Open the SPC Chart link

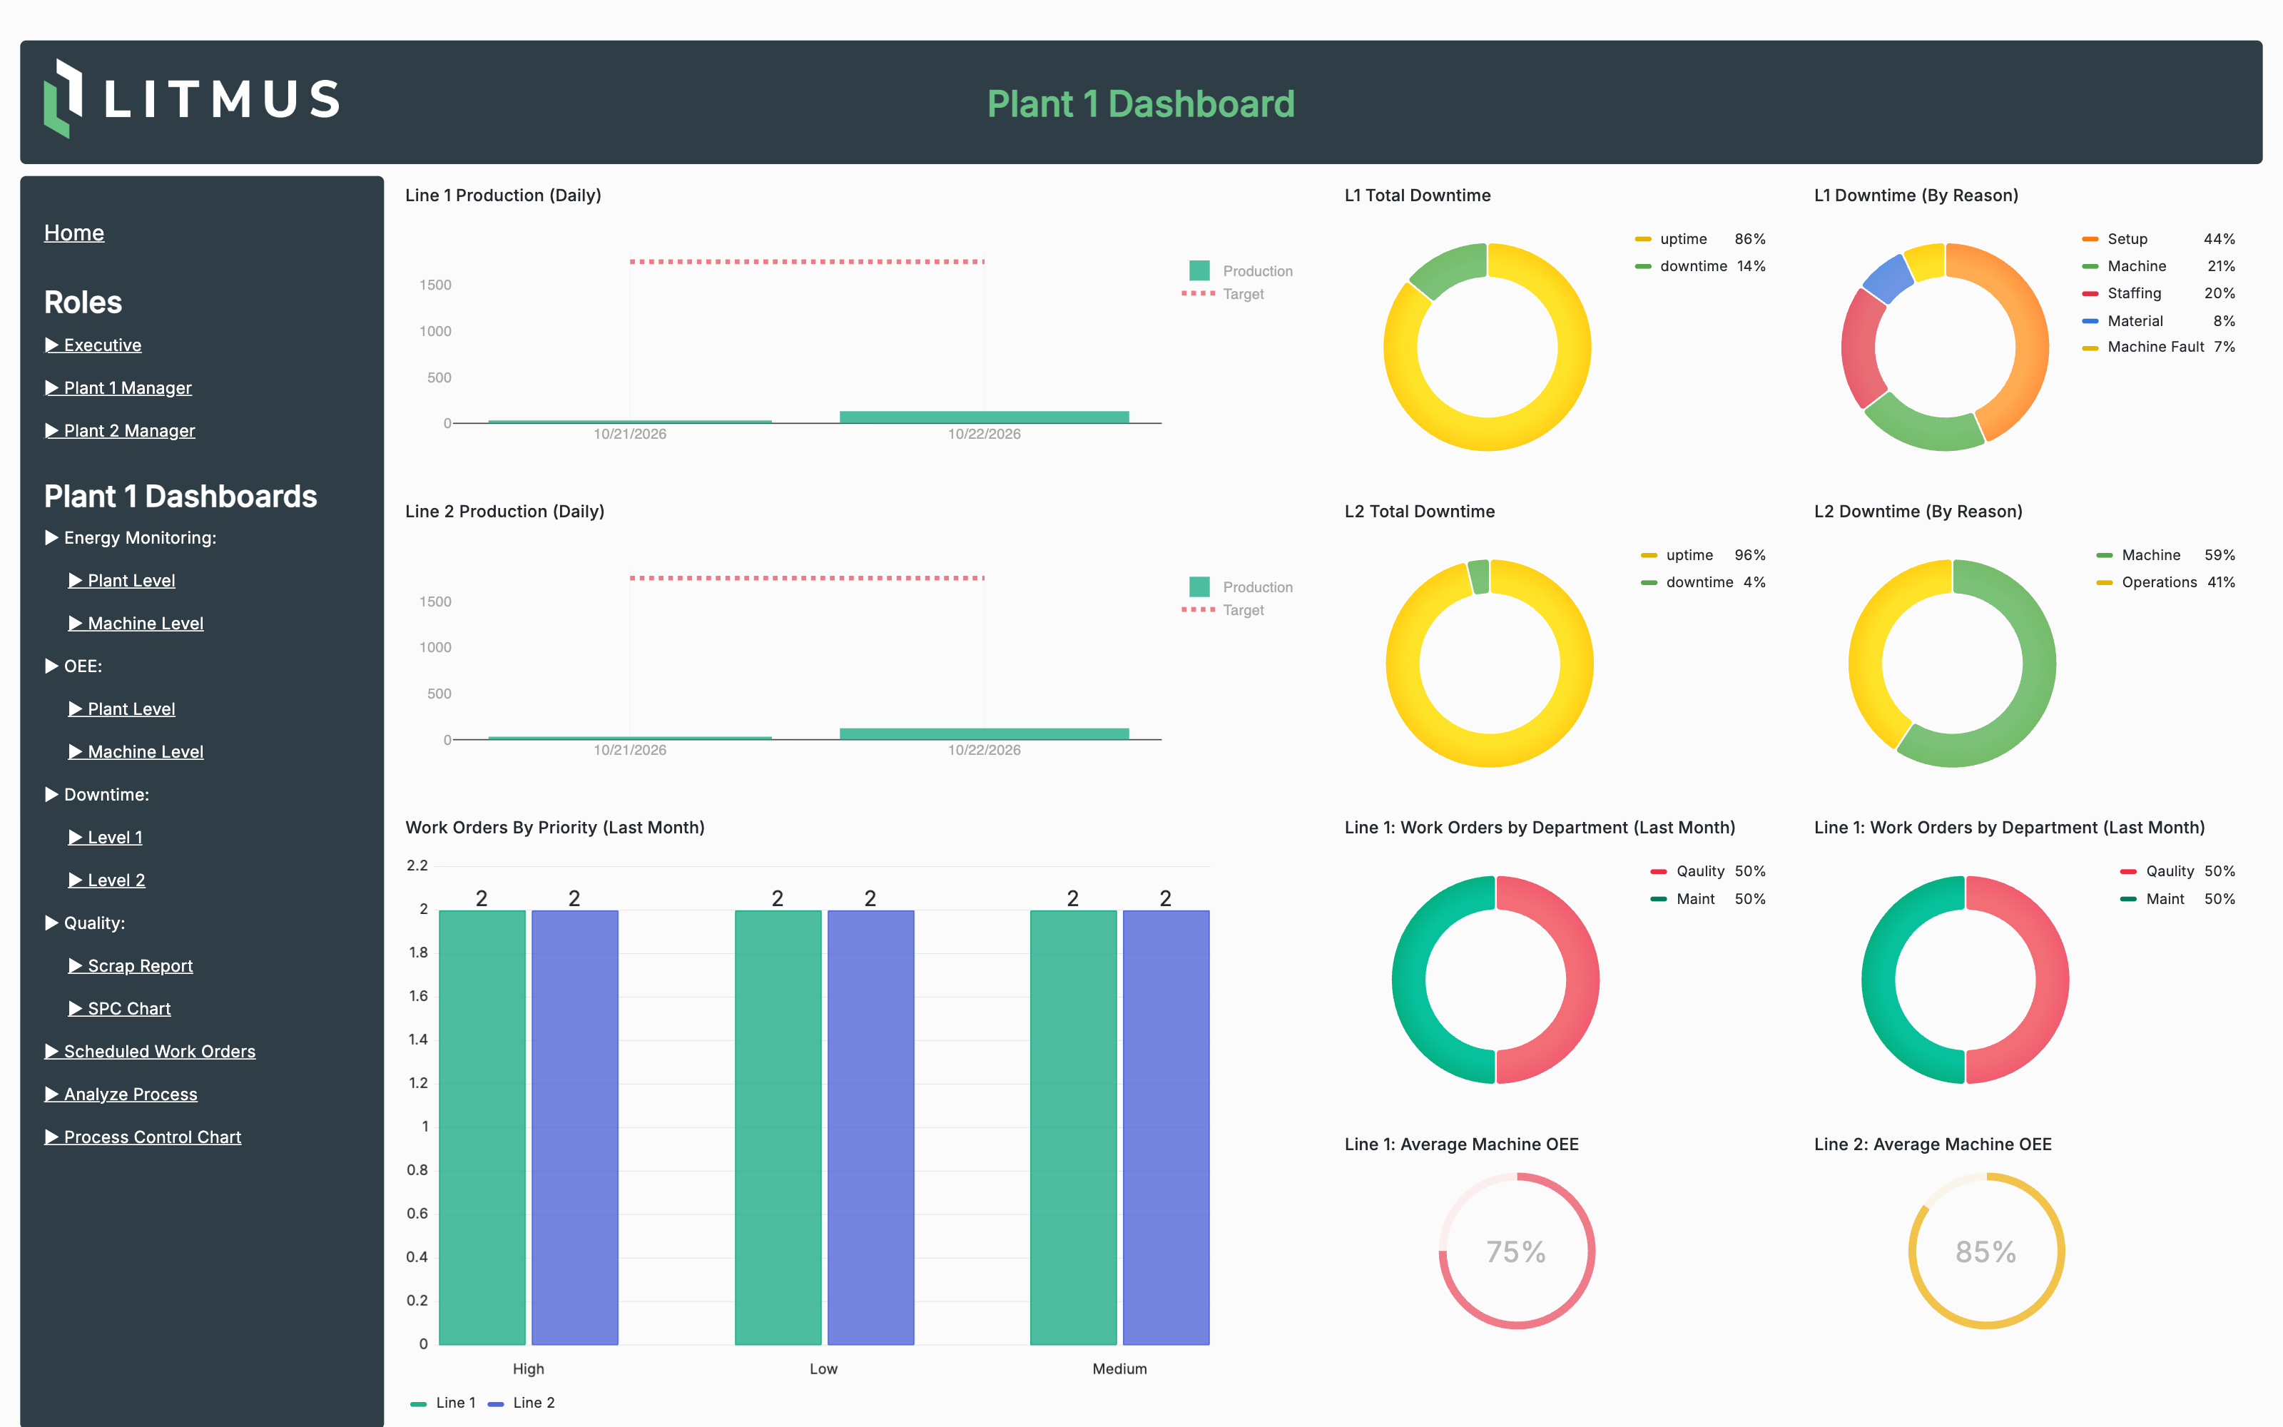[x=120, y=1008]
